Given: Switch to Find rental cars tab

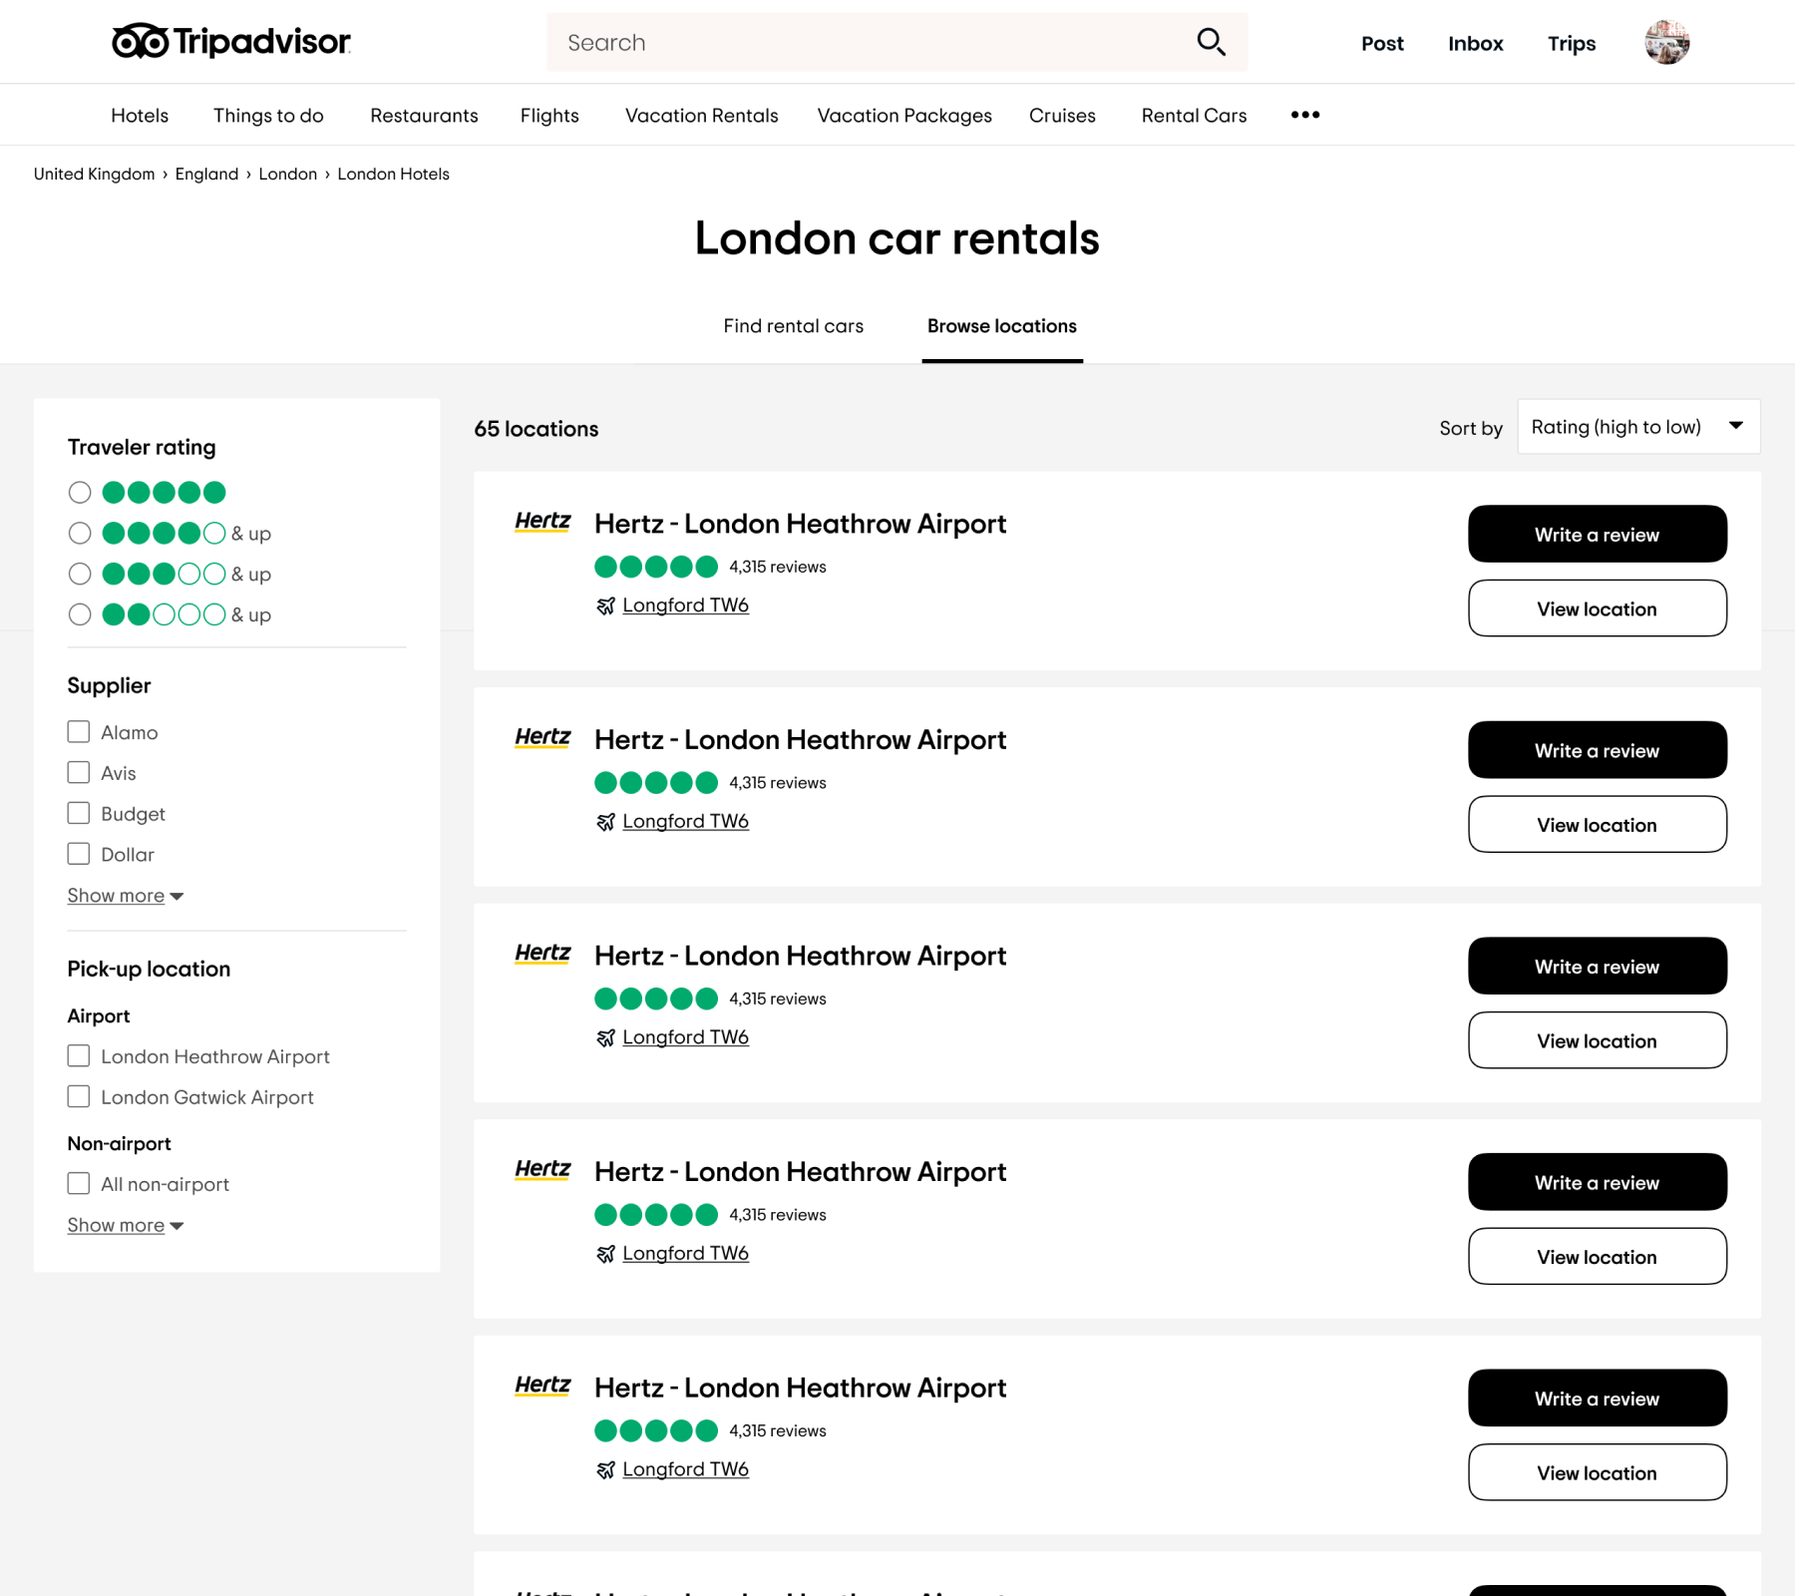Looking at the screenshot, I should pyautogui.click(x=794, y=326).
